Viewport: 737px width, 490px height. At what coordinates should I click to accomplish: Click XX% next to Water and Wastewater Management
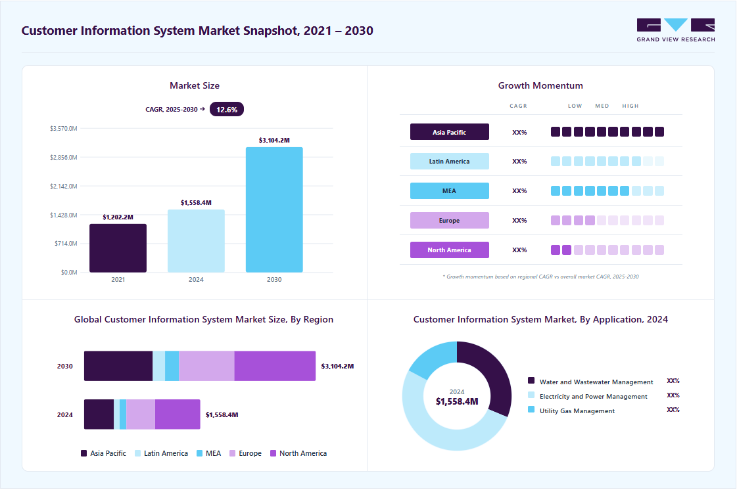pos(673,380)
